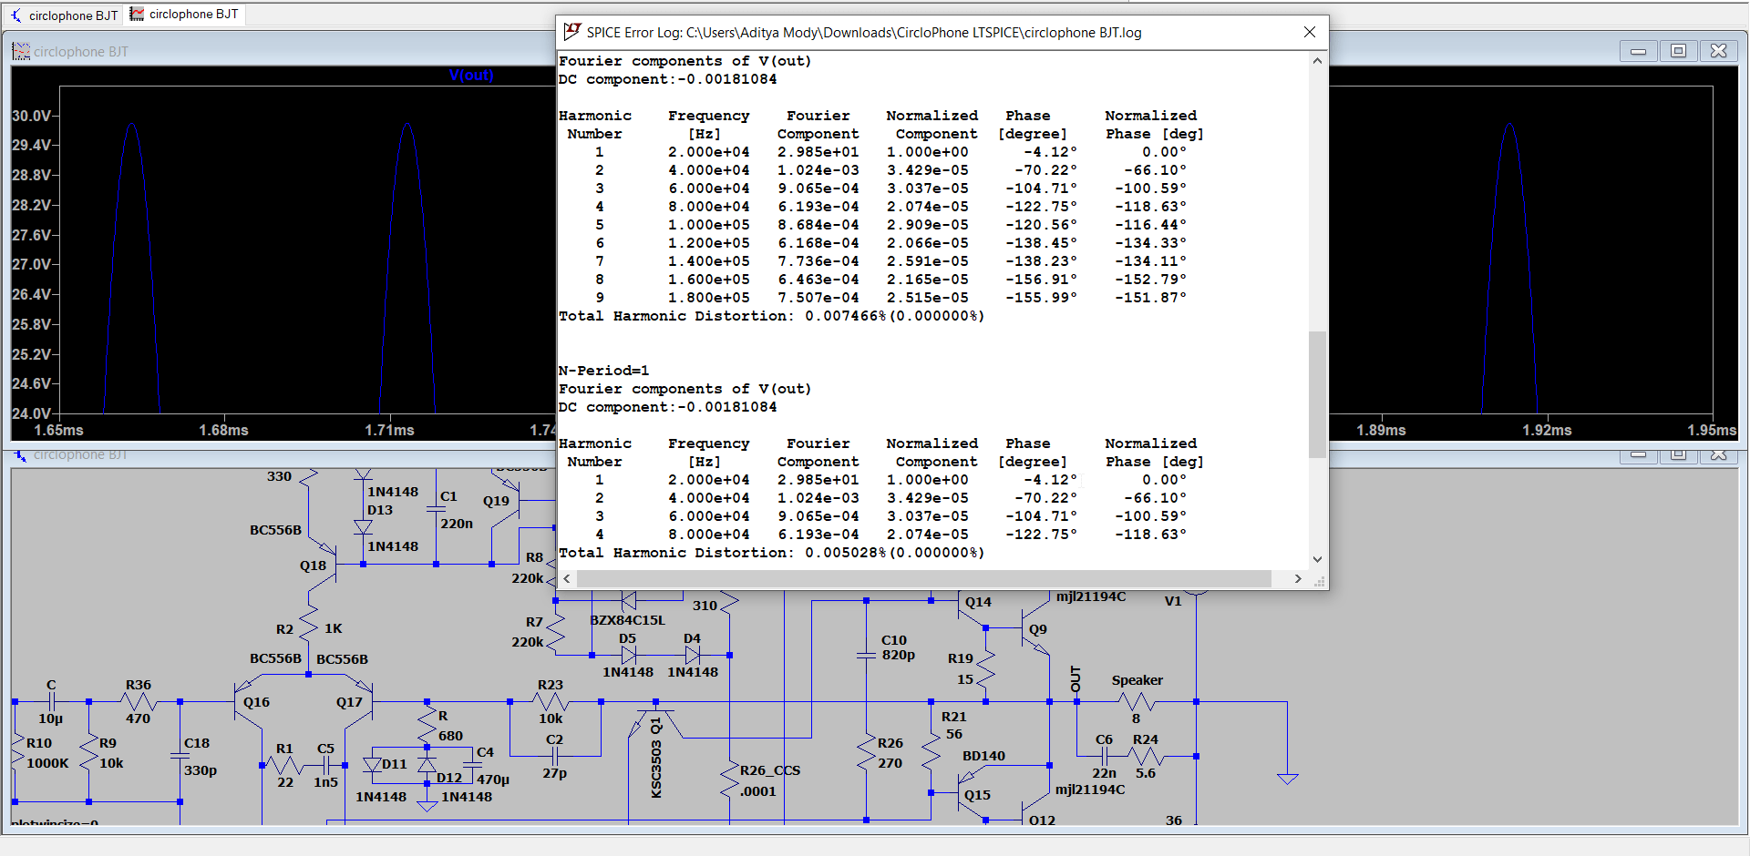1750x856 pixels.
Task: Select resistor R36 470 symbol in schematic
Action: tap(139, 702)
